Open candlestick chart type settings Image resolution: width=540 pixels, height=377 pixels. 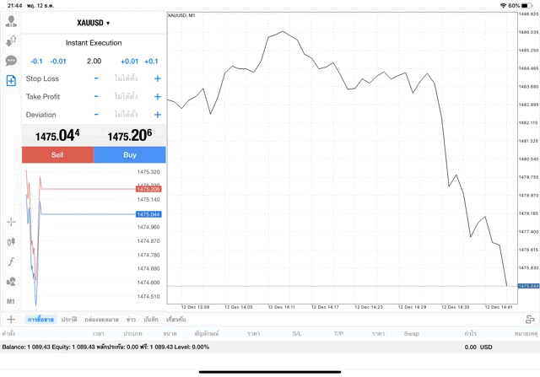[x=11, y=242]
